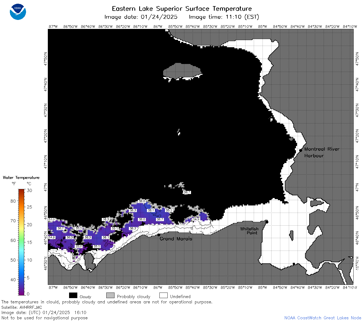This screenshot has height=322, width=364.
Task: Click the Satellite: AVHRRF_MC line
Action: [22, 307]
